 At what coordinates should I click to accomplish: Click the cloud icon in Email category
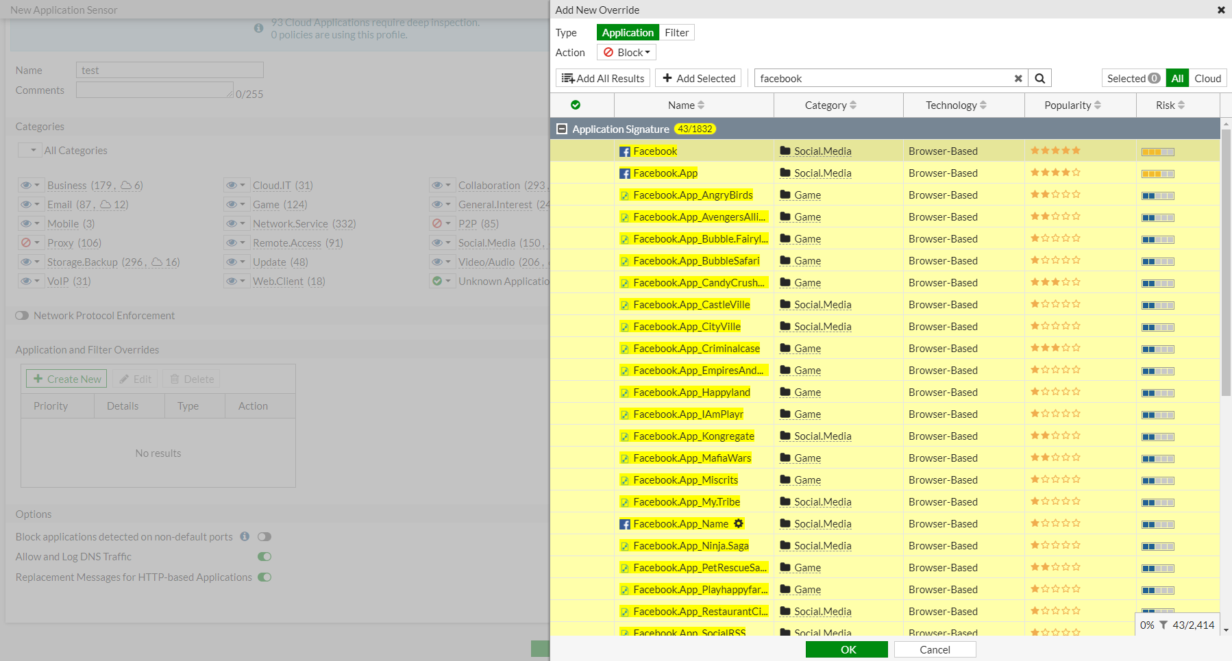pos(106,204)
